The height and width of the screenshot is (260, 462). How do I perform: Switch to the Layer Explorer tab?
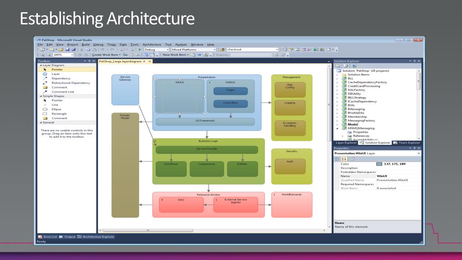pos(346,143)
